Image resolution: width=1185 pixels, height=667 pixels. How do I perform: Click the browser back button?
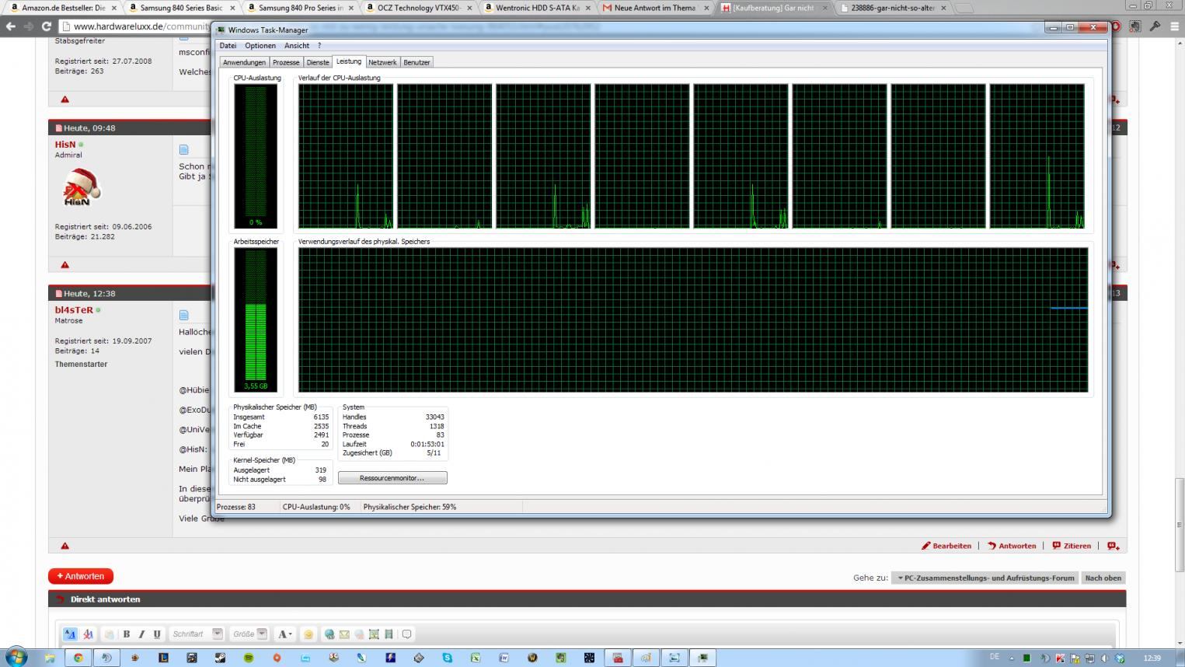10,26
